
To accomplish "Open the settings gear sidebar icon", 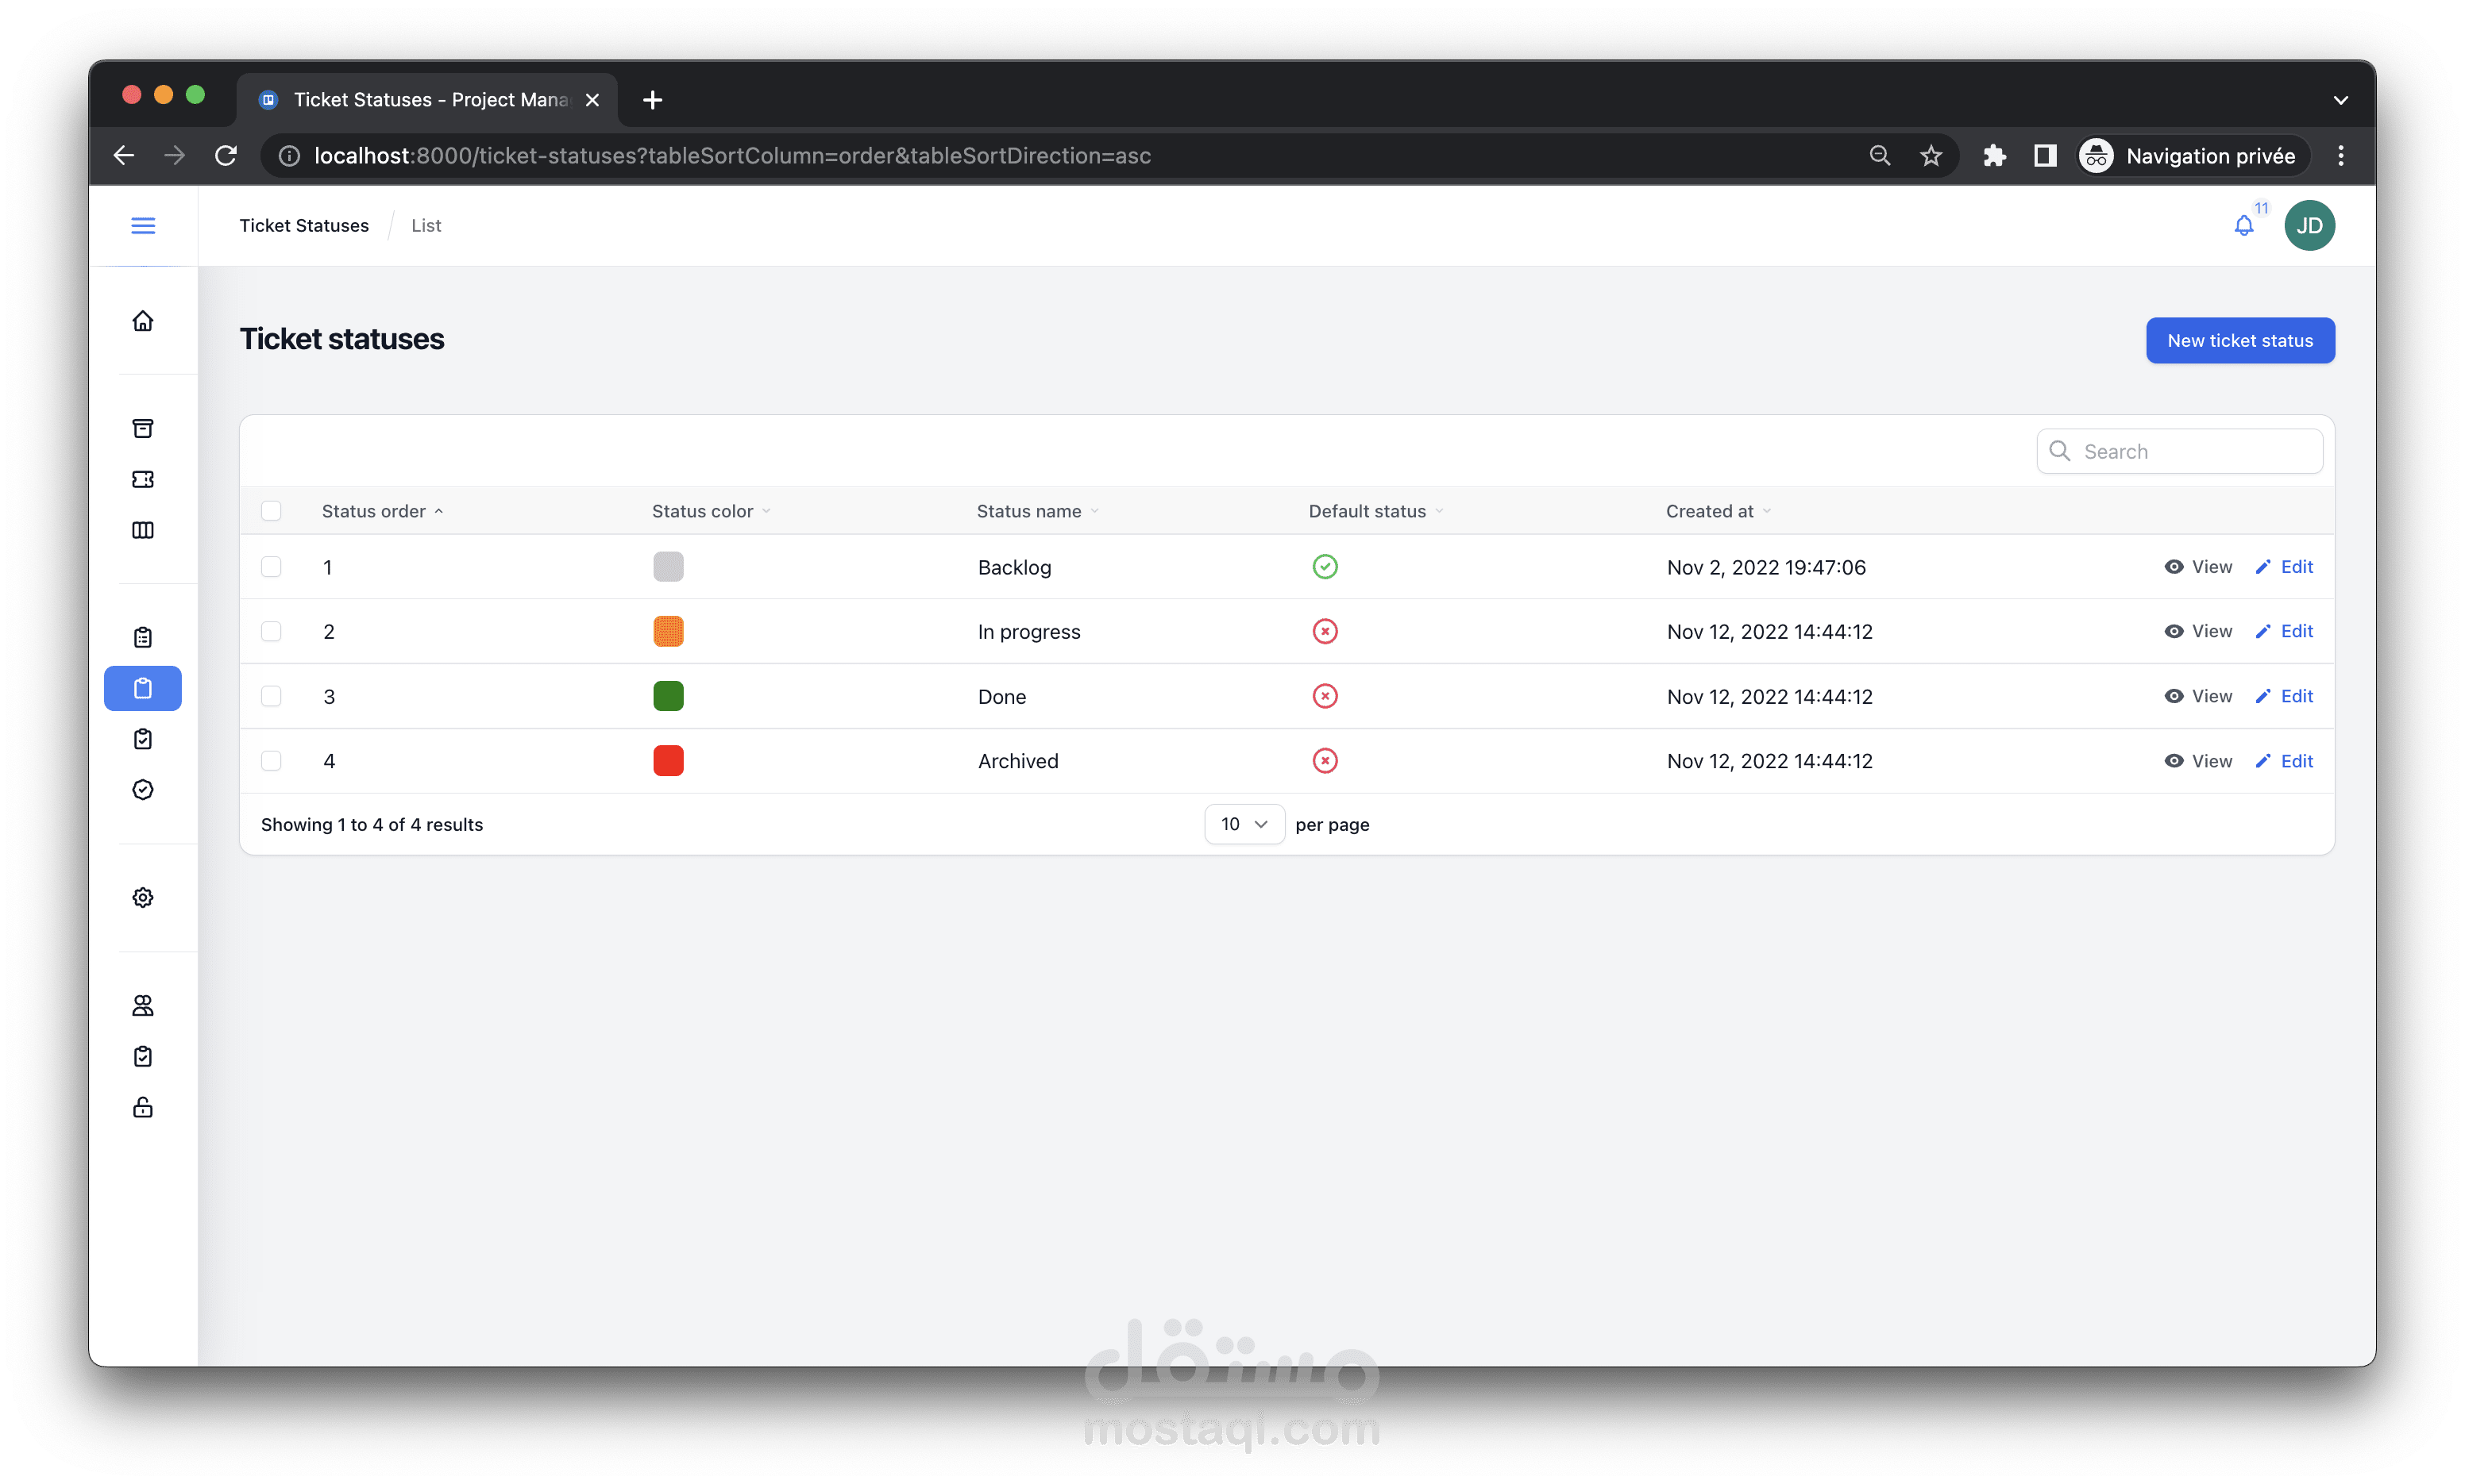I will click(143, 897).
